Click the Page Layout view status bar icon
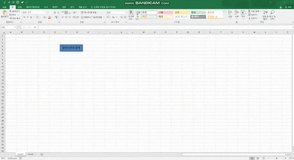294x160 pixels. [258, 158]
